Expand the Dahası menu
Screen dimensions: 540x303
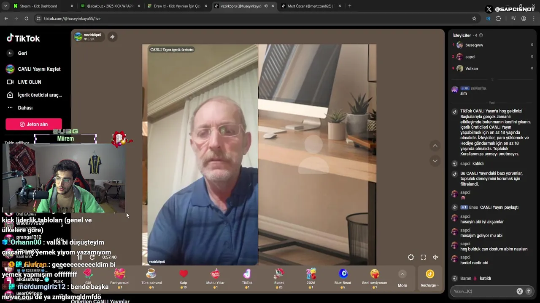(x=20, y=108)
